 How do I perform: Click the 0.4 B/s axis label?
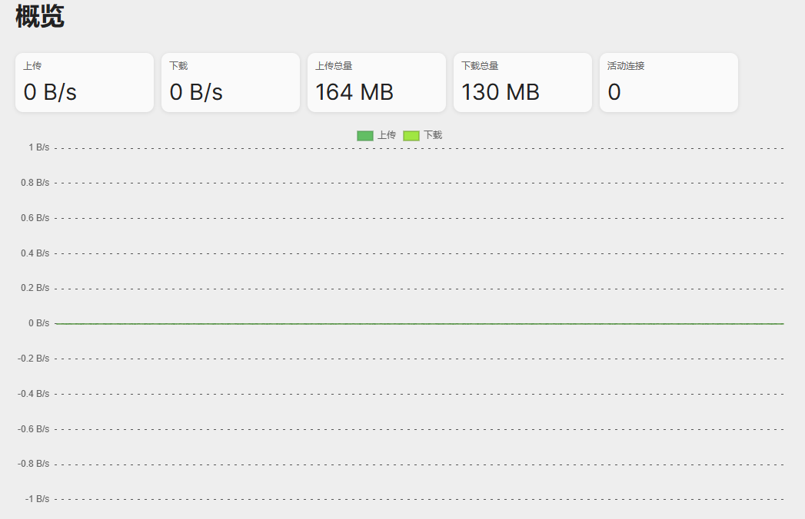pos(35,253)
